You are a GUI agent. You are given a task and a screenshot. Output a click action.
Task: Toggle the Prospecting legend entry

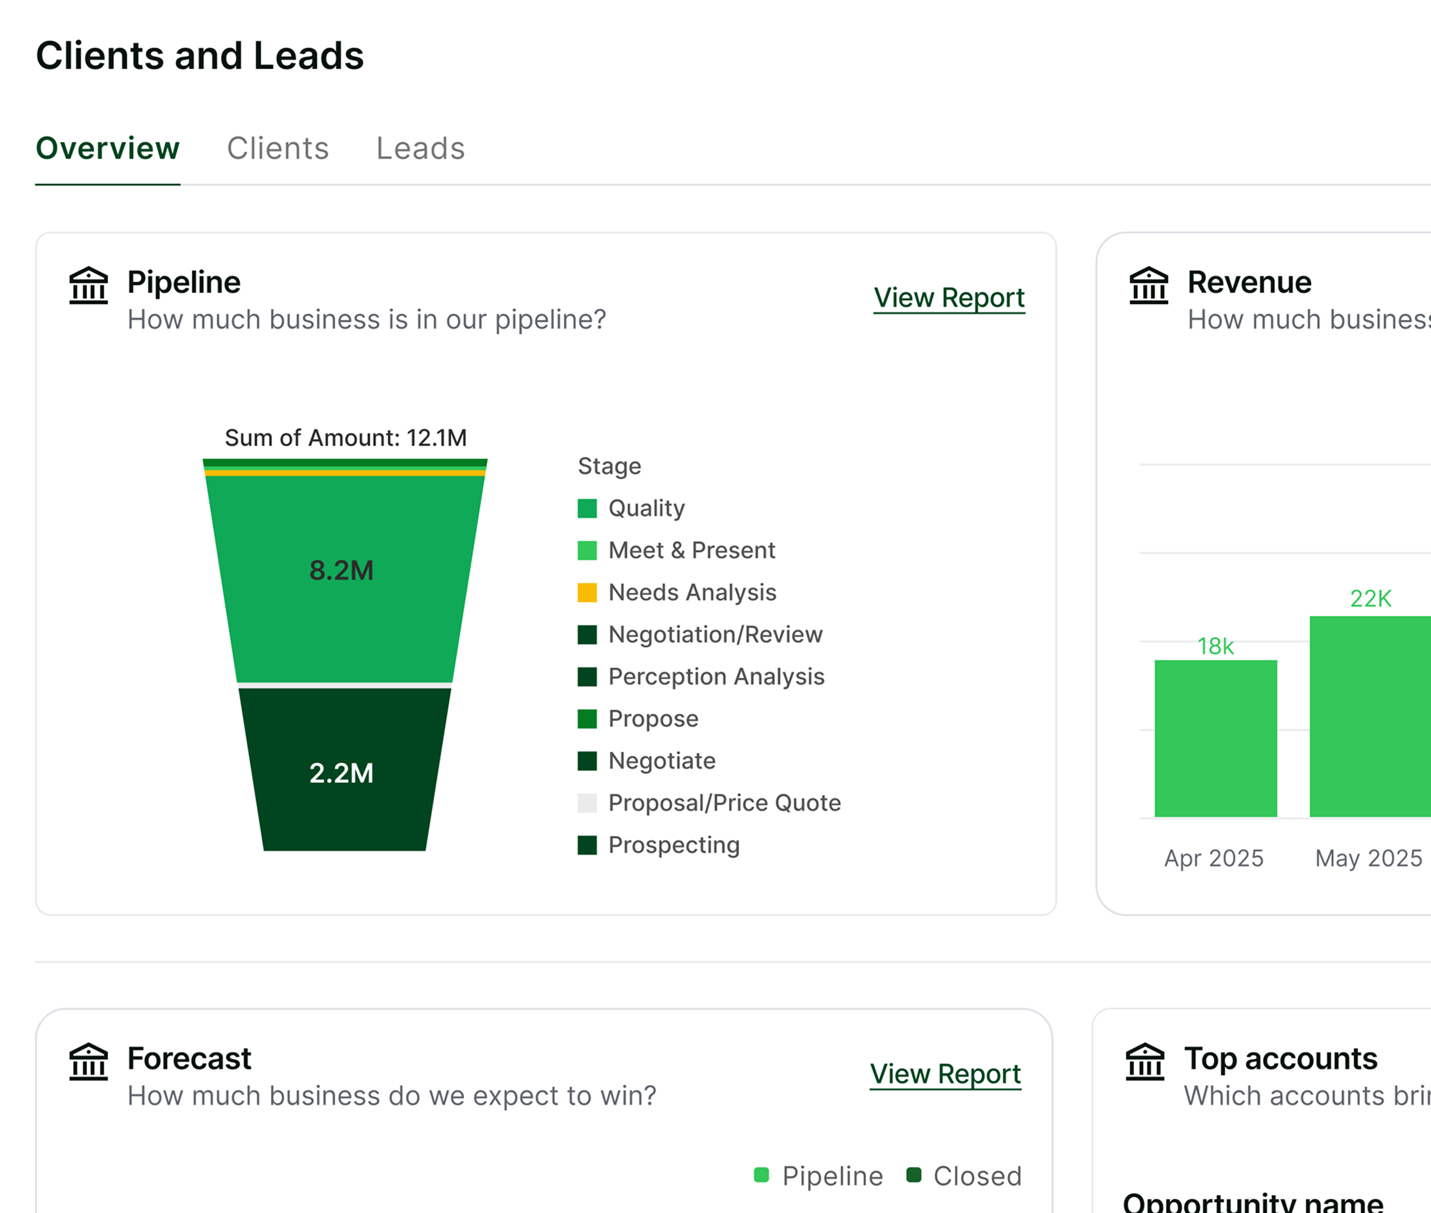point(659,845)
